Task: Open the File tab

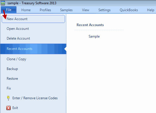Action: pos(9,10)
